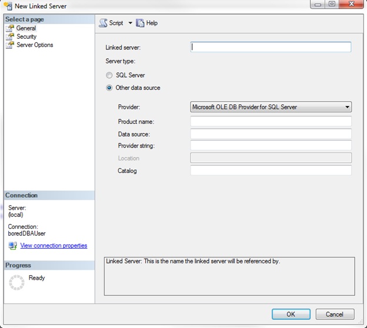Image resolution: width=367 pixels, height=328 pixels.
Task: Click the Catalog text field
Action: (271, 170)
